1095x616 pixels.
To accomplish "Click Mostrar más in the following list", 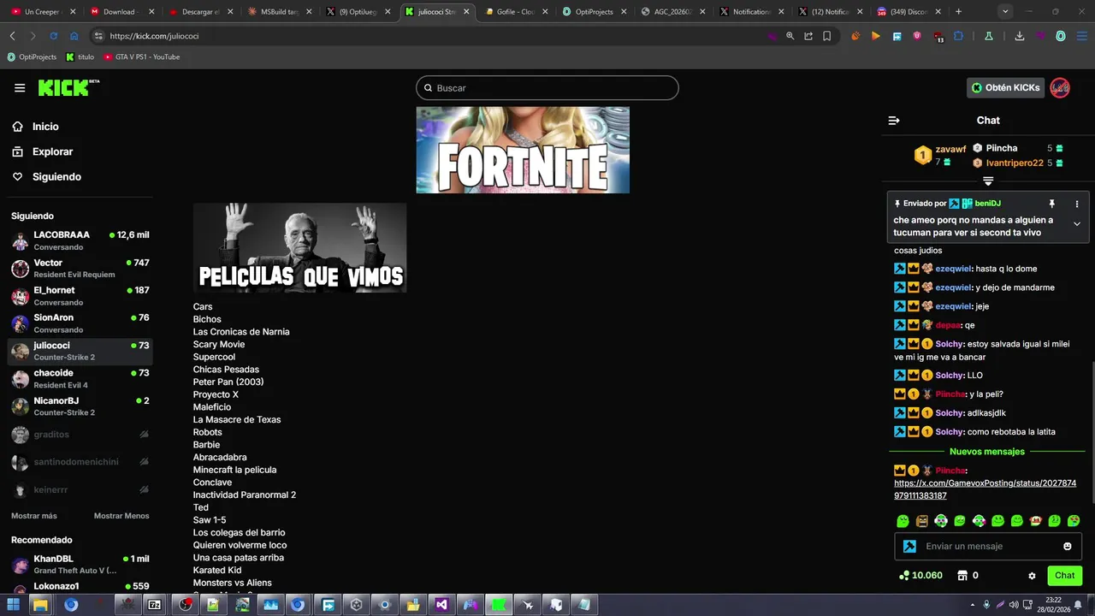I will pyautogui.click(x=34, y=516).
